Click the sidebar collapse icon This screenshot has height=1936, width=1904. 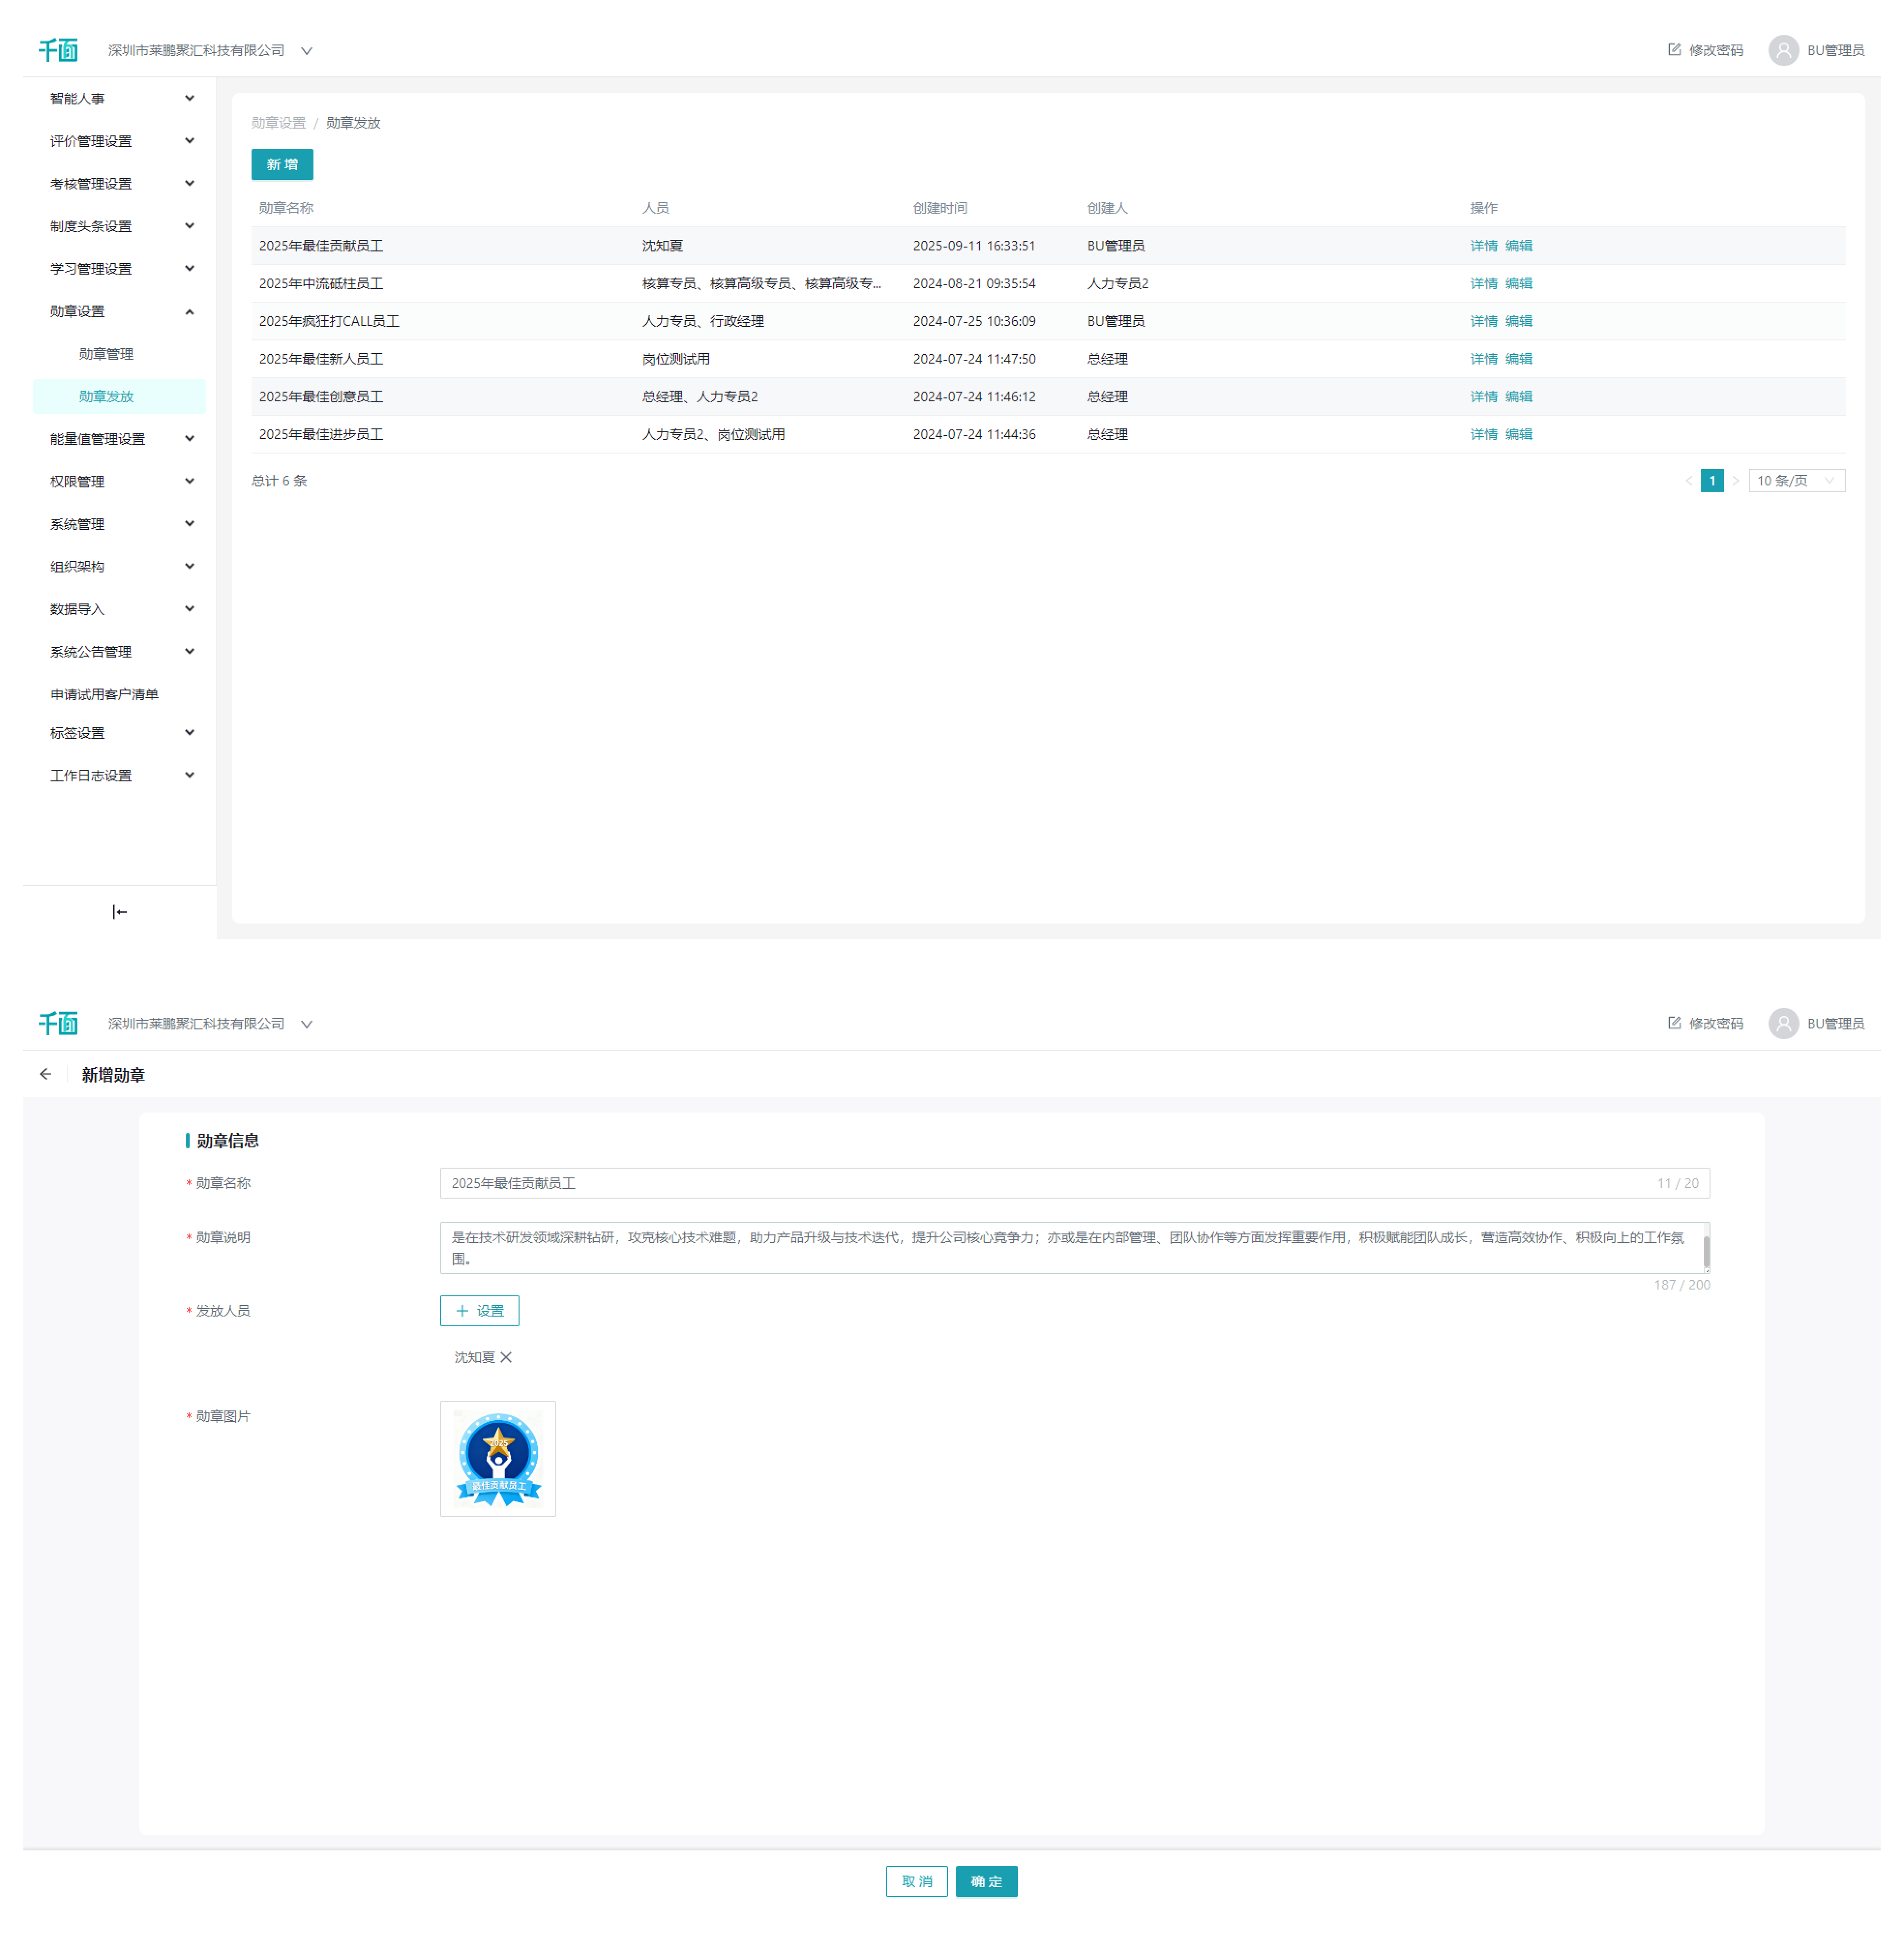point(119,910)
